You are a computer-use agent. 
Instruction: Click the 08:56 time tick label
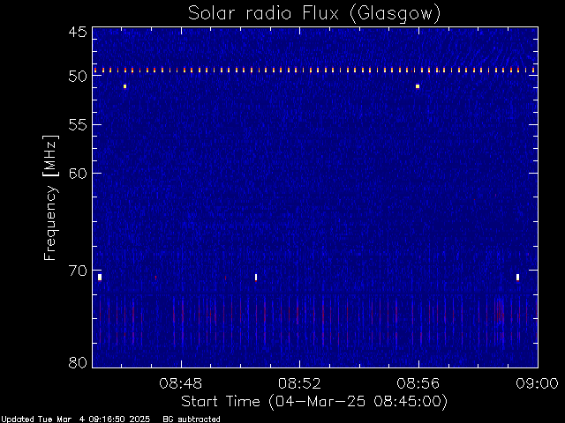418,383
